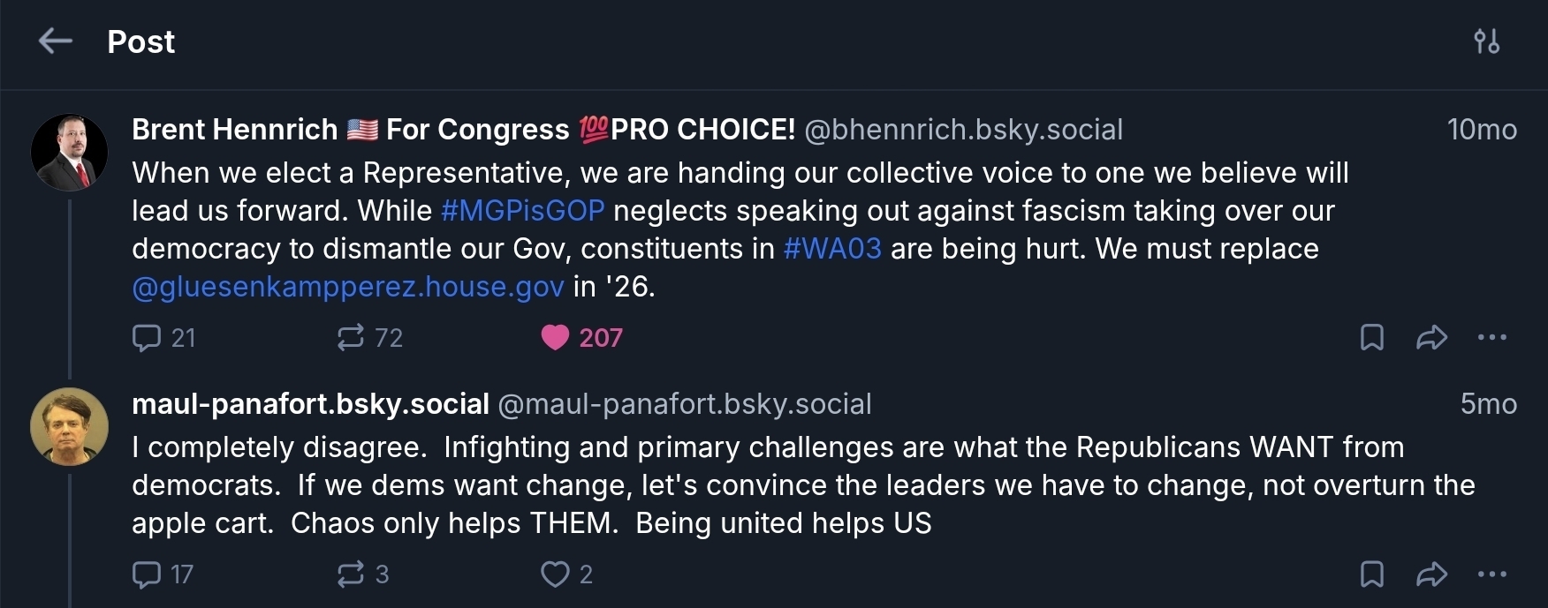Image resolution: width=1548 pixels, height=608 pixels.
Task: Bookmark maul-panafort's reply
Action: click(x=1371, y=574)
